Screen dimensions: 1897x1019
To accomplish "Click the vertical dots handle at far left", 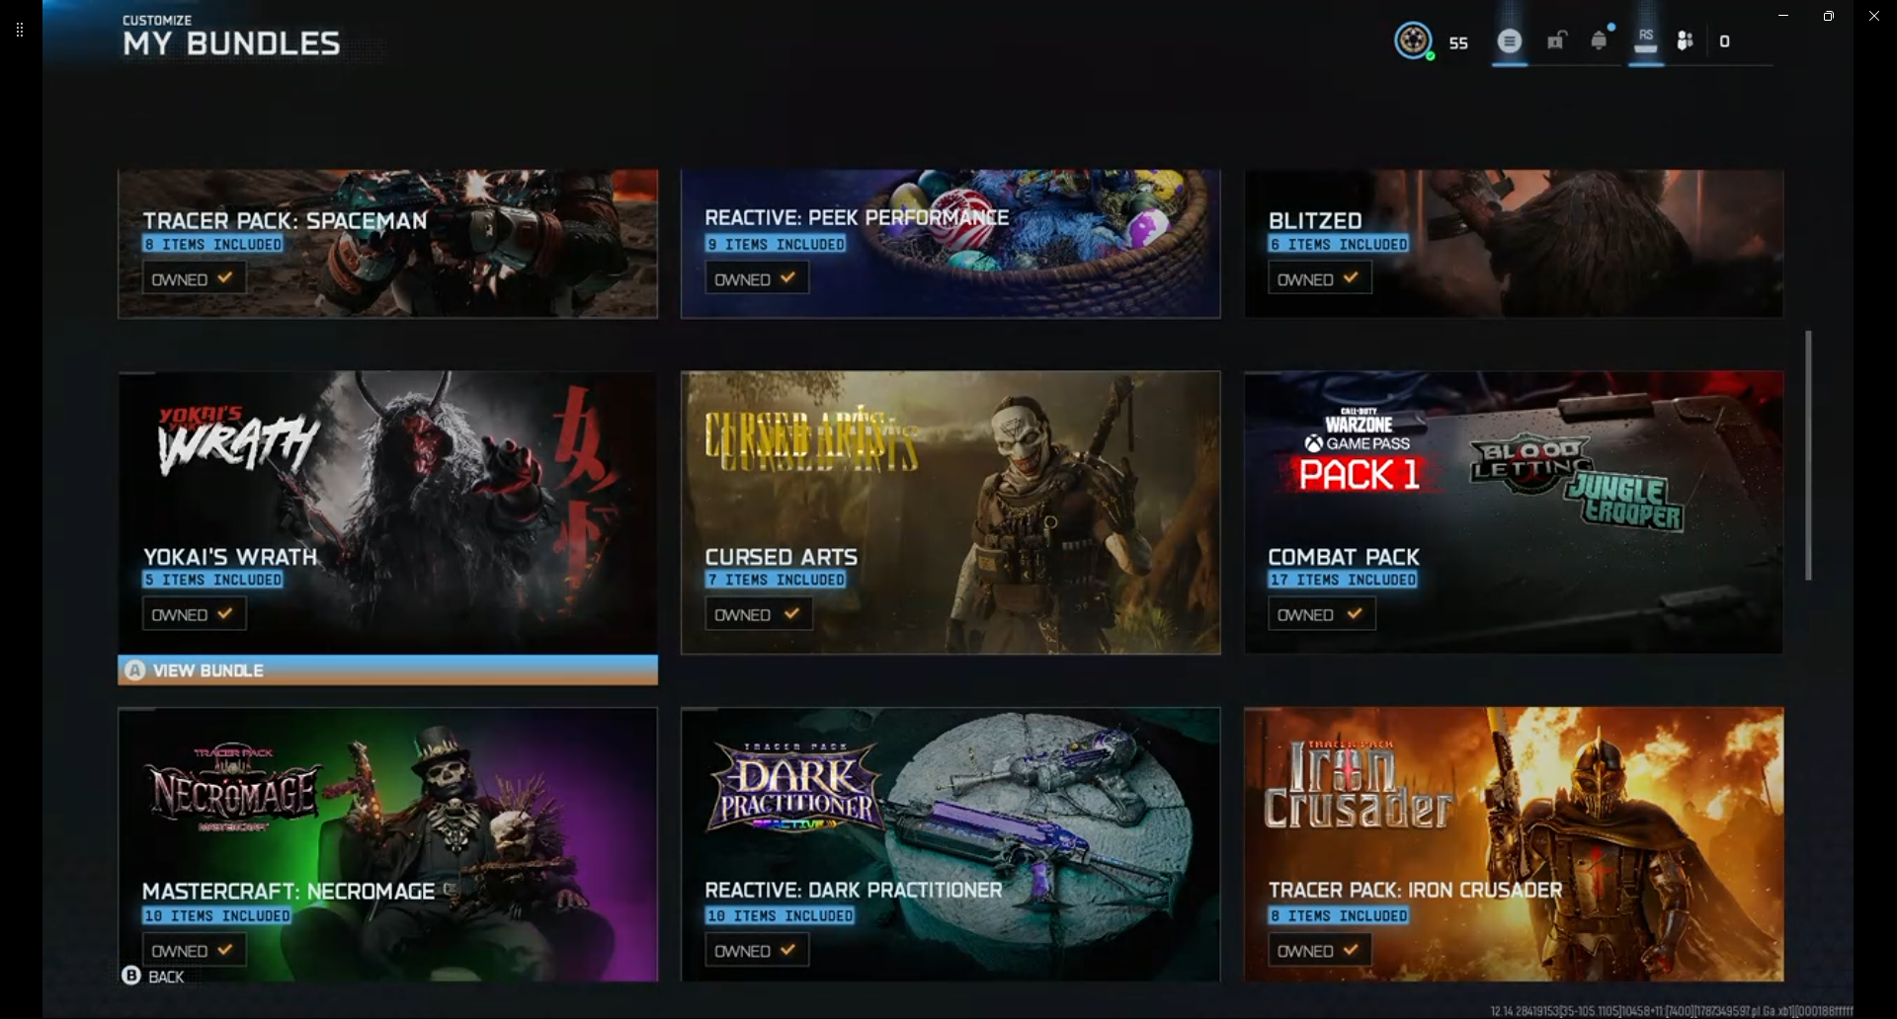I will coord(20,30).
